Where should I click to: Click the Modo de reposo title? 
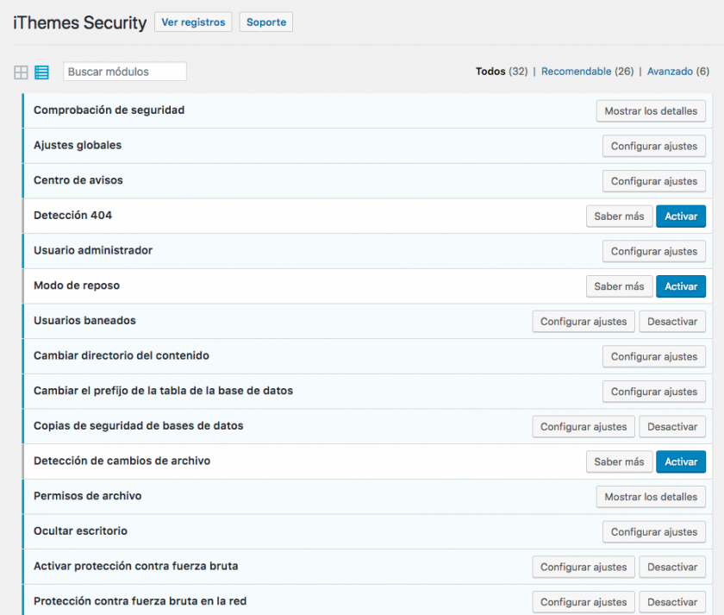(77, 286)
